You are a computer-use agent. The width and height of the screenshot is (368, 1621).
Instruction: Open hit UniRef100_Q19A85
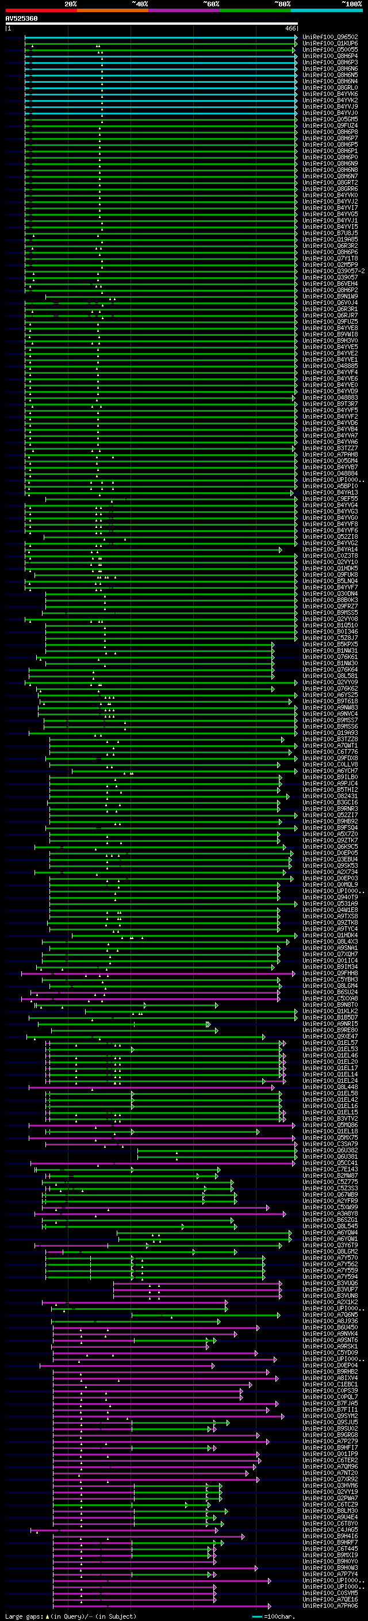[330, 239]
